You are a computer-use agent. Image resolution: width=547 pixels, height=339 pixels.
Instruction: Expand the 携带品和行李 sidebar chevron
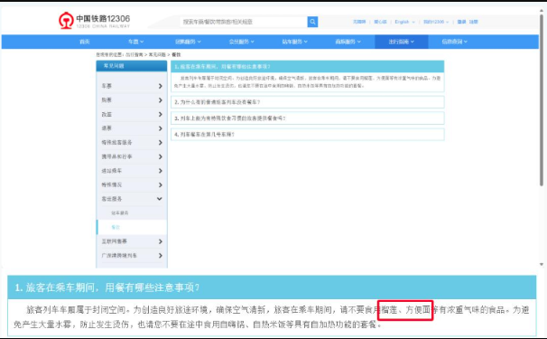tap(160, 156)
